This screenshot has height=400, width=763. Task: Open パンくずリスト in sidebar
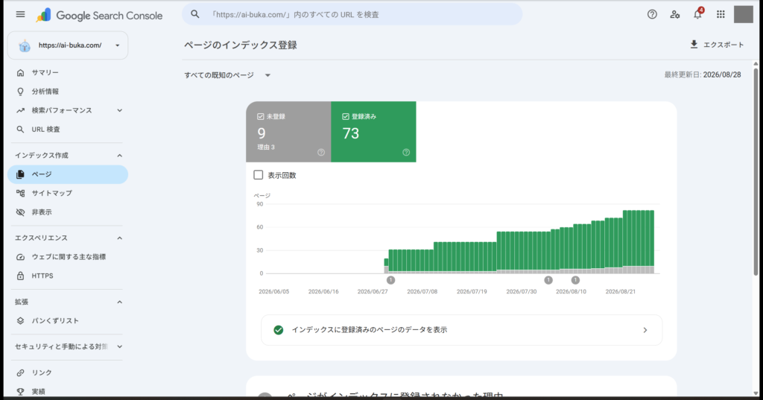[x=55, y=321]
